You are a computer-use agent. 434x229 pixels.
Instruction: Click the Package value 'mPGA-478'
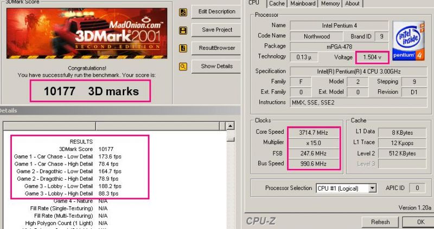340,47
